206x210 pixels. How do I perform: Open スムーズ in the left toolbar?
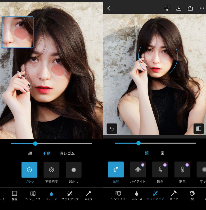[x=52, y=196]
